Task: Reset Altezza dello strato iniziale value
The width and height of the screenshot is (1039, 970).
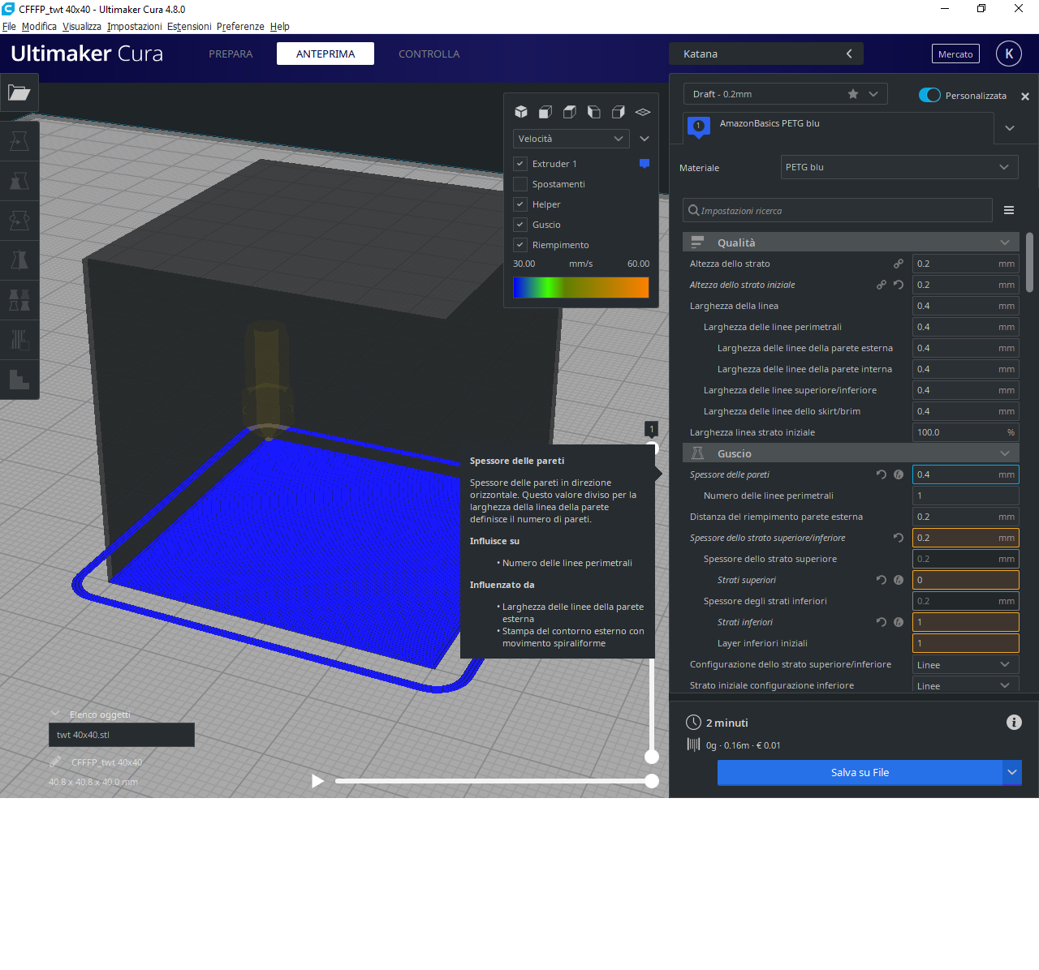Action: [x=899, y=285]
